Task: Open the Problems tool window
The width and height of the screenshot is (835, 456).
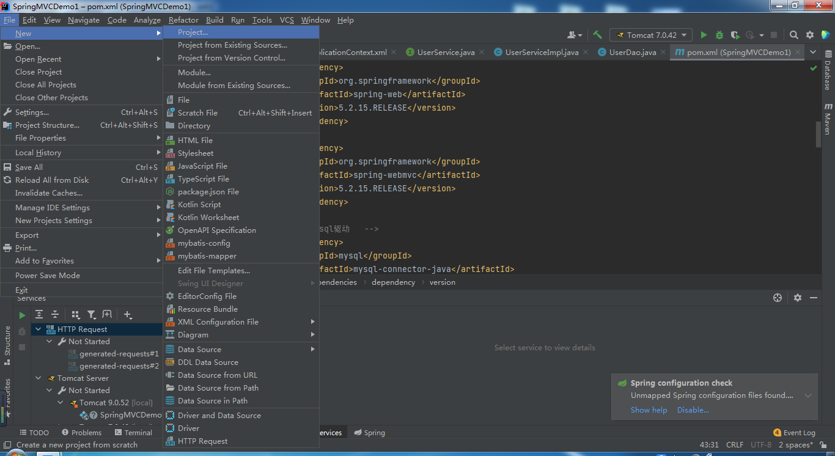Action: (81, 432)
